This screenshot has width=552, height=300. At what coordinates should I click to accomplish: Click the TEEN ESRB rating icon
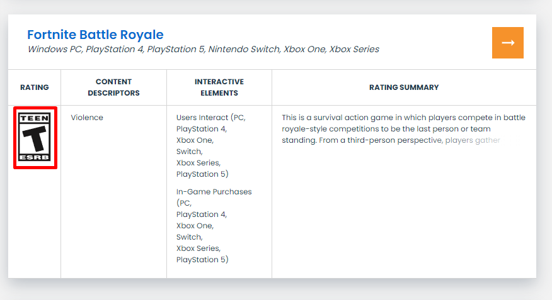(x=35, y=137)
